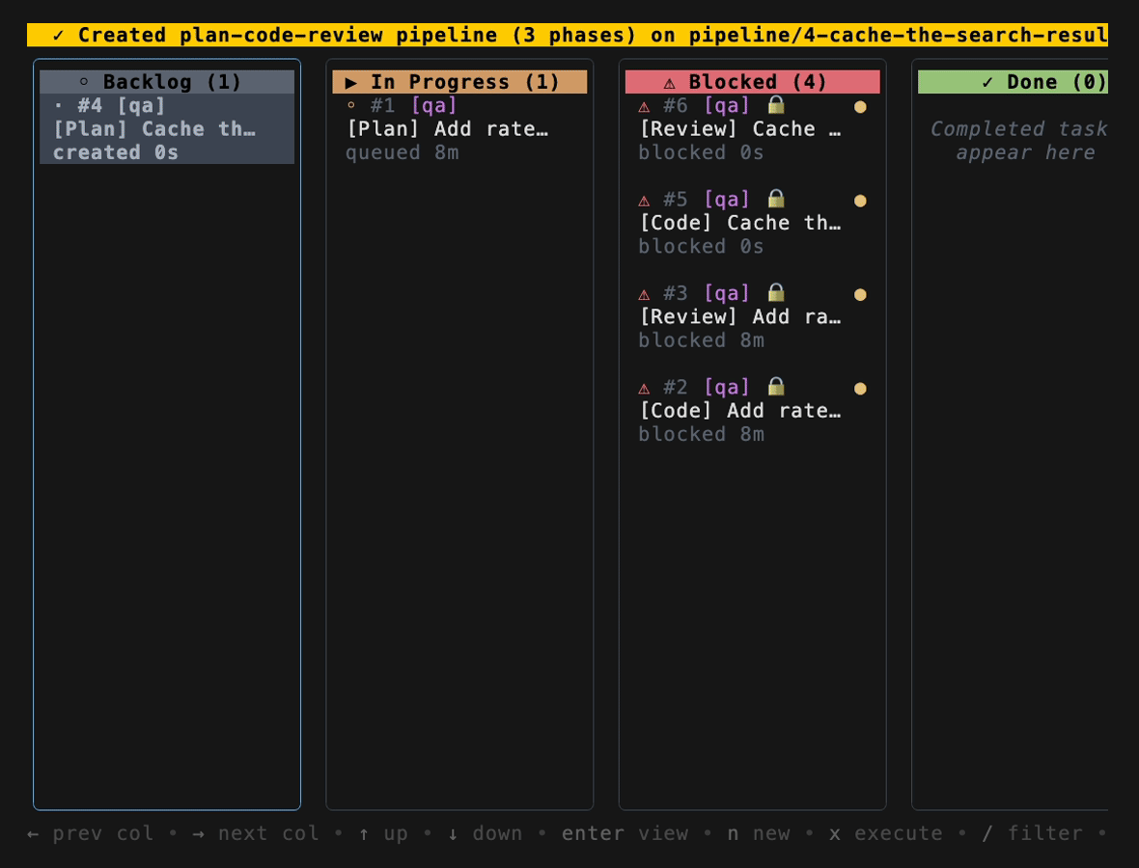Screen dimensions: 1139x868
Task: Click the warning icon in Blocked header
Action: pyautogui.click(x=669, y=84)
